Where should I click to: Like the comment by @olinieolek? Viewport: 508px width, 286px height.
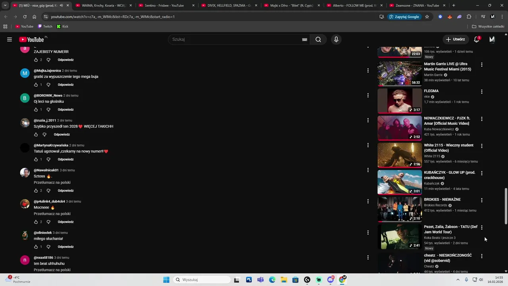click(x=36, y=247)
